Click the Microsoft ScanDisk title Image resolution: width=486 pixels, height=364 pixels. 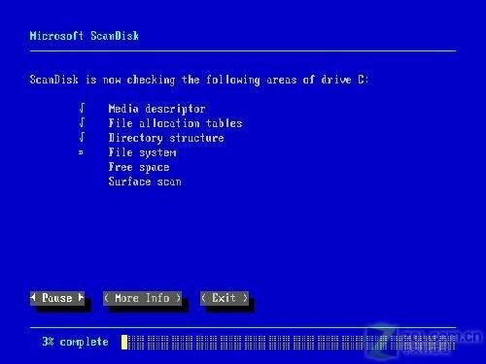pyautogui.click(x=85, y=36)
